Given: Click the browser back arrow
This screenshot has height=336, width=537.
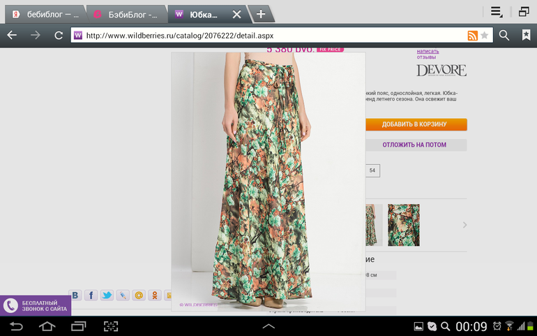Looking at the screenshot, I should click(x=12, y=35).
